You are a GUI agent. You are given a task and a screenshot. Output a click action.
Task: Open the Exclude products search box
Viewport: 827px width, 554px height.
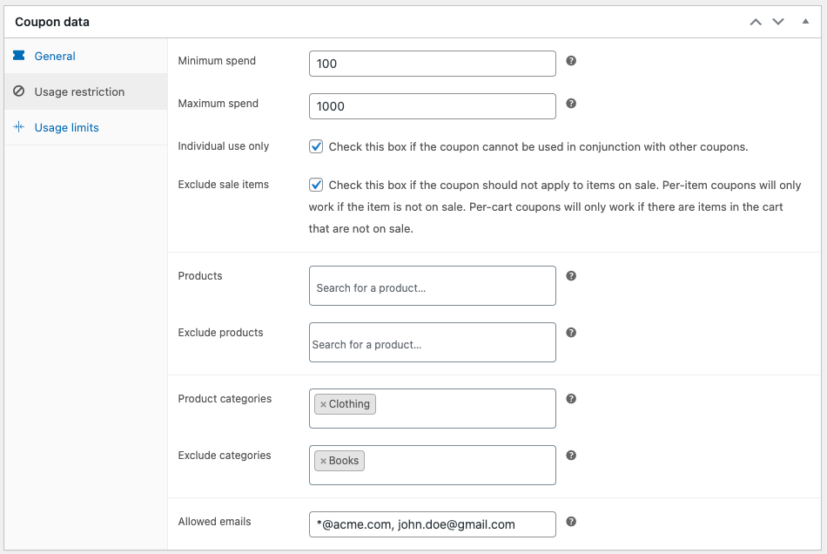coord(432,342)
